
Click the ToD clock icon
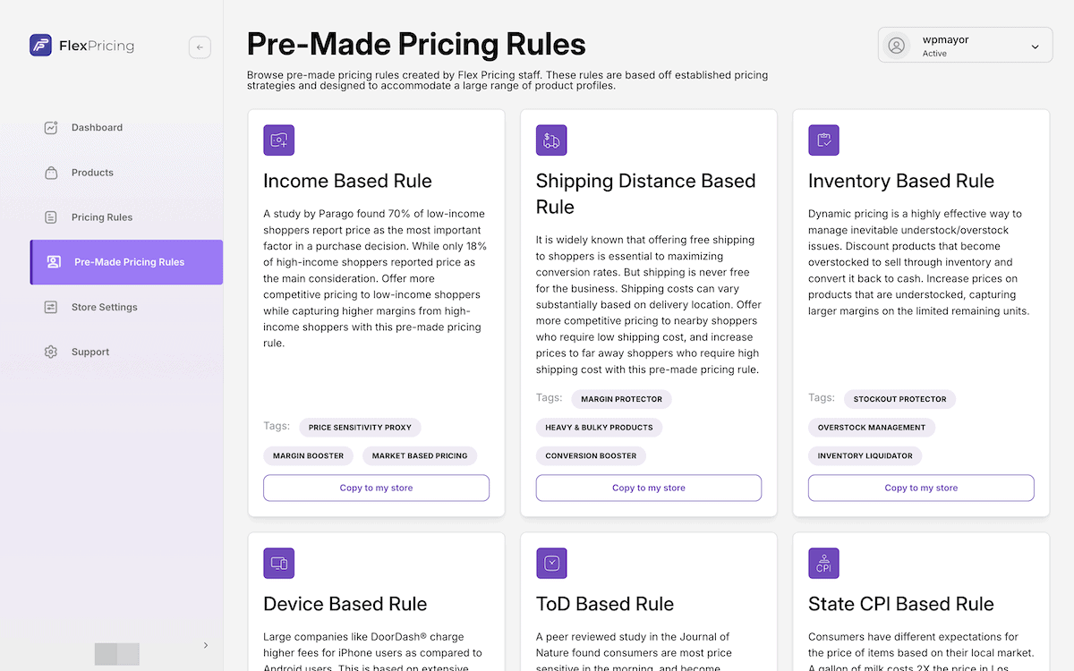pos(551,564)
